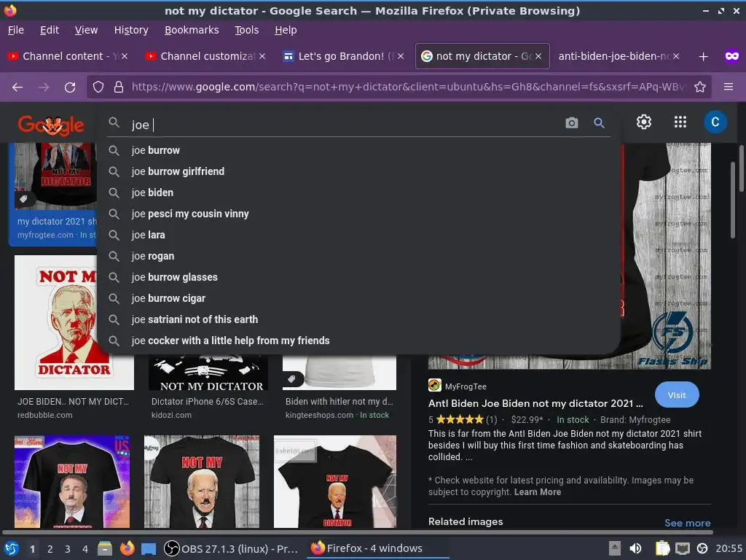Screen dimensions: 746x560
Task: Open the Bookmarks menu
Action: pyautogui.click(x=192, y=30)
